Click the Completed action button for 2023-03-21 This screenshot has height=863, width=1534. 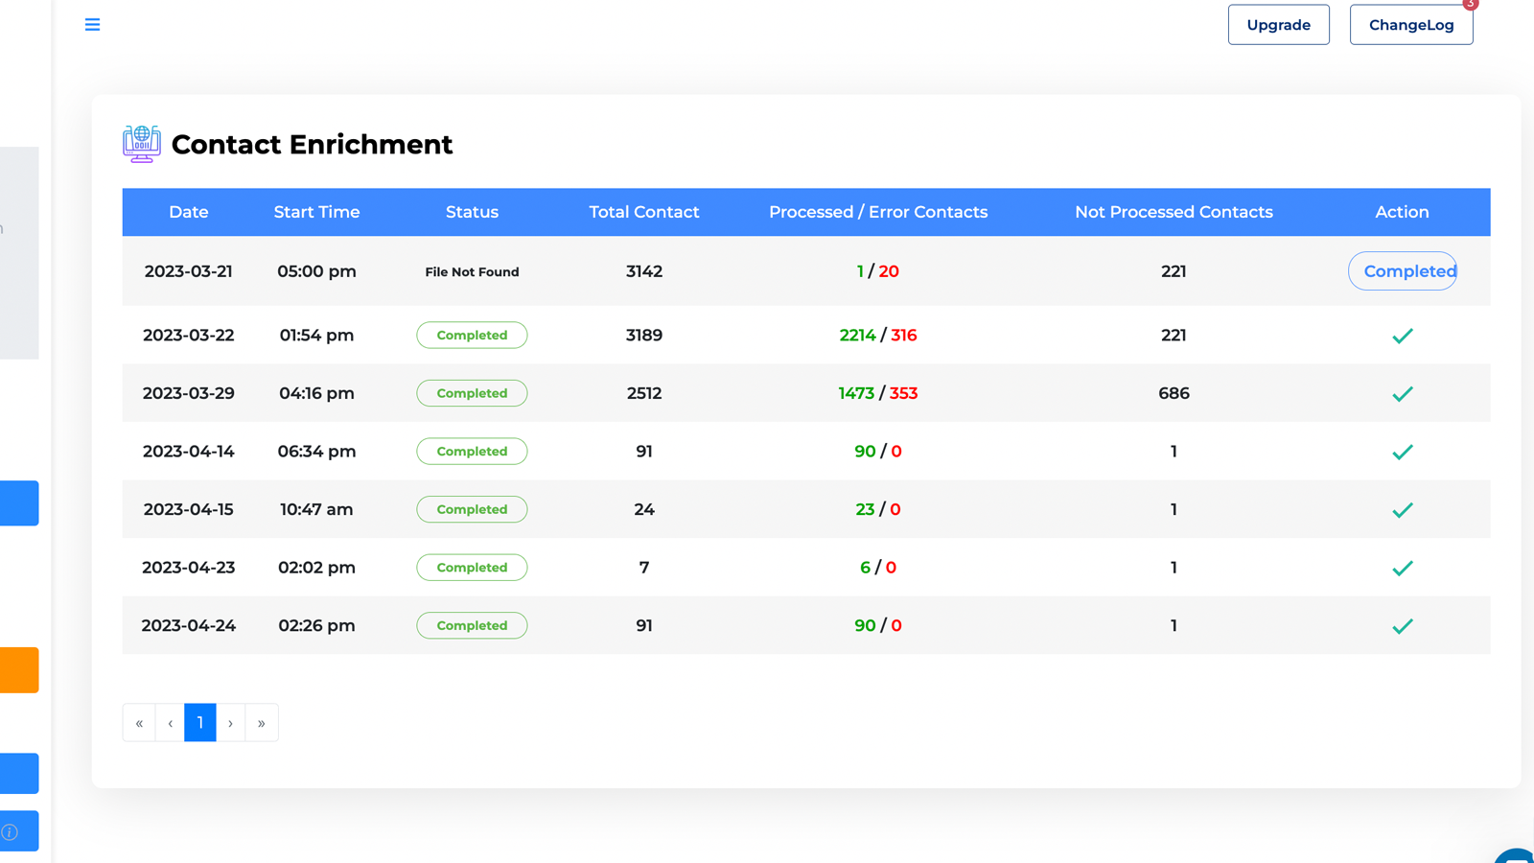(x=1402, y=271)
